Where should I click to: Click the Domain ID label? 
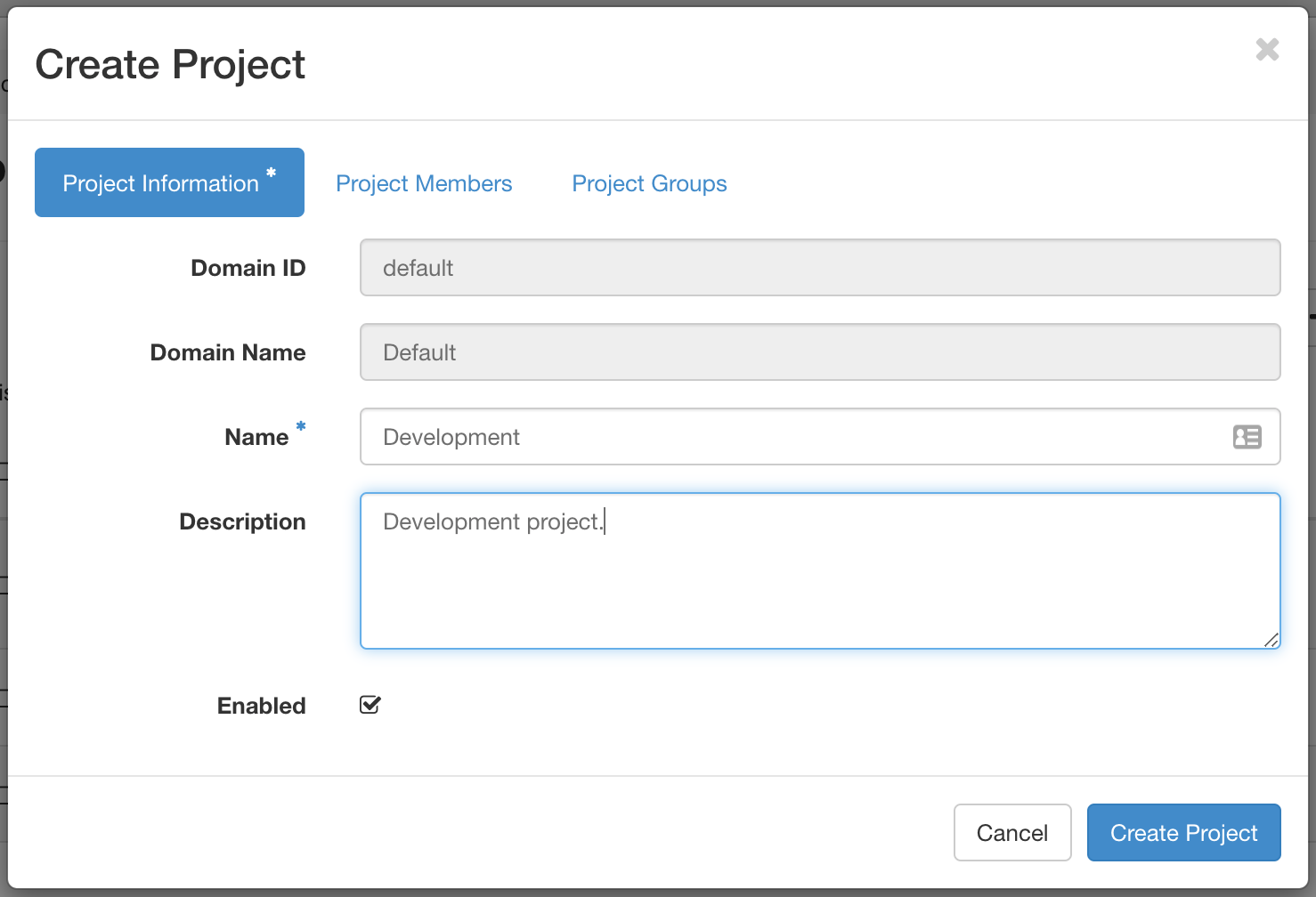(248, 267)
